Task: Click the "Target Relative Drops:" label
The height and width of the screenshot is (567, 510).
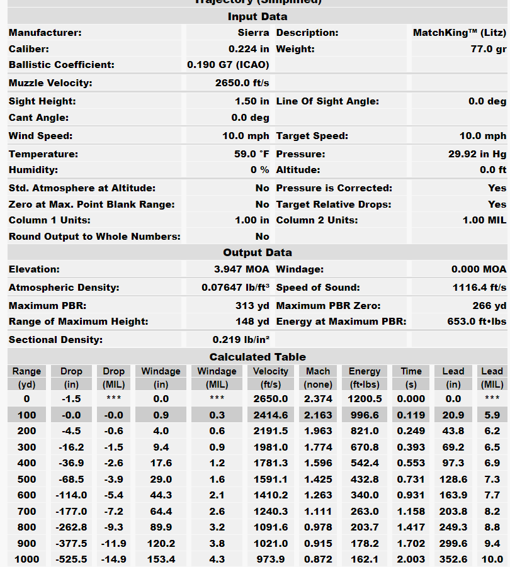Action: pos(334,205)
